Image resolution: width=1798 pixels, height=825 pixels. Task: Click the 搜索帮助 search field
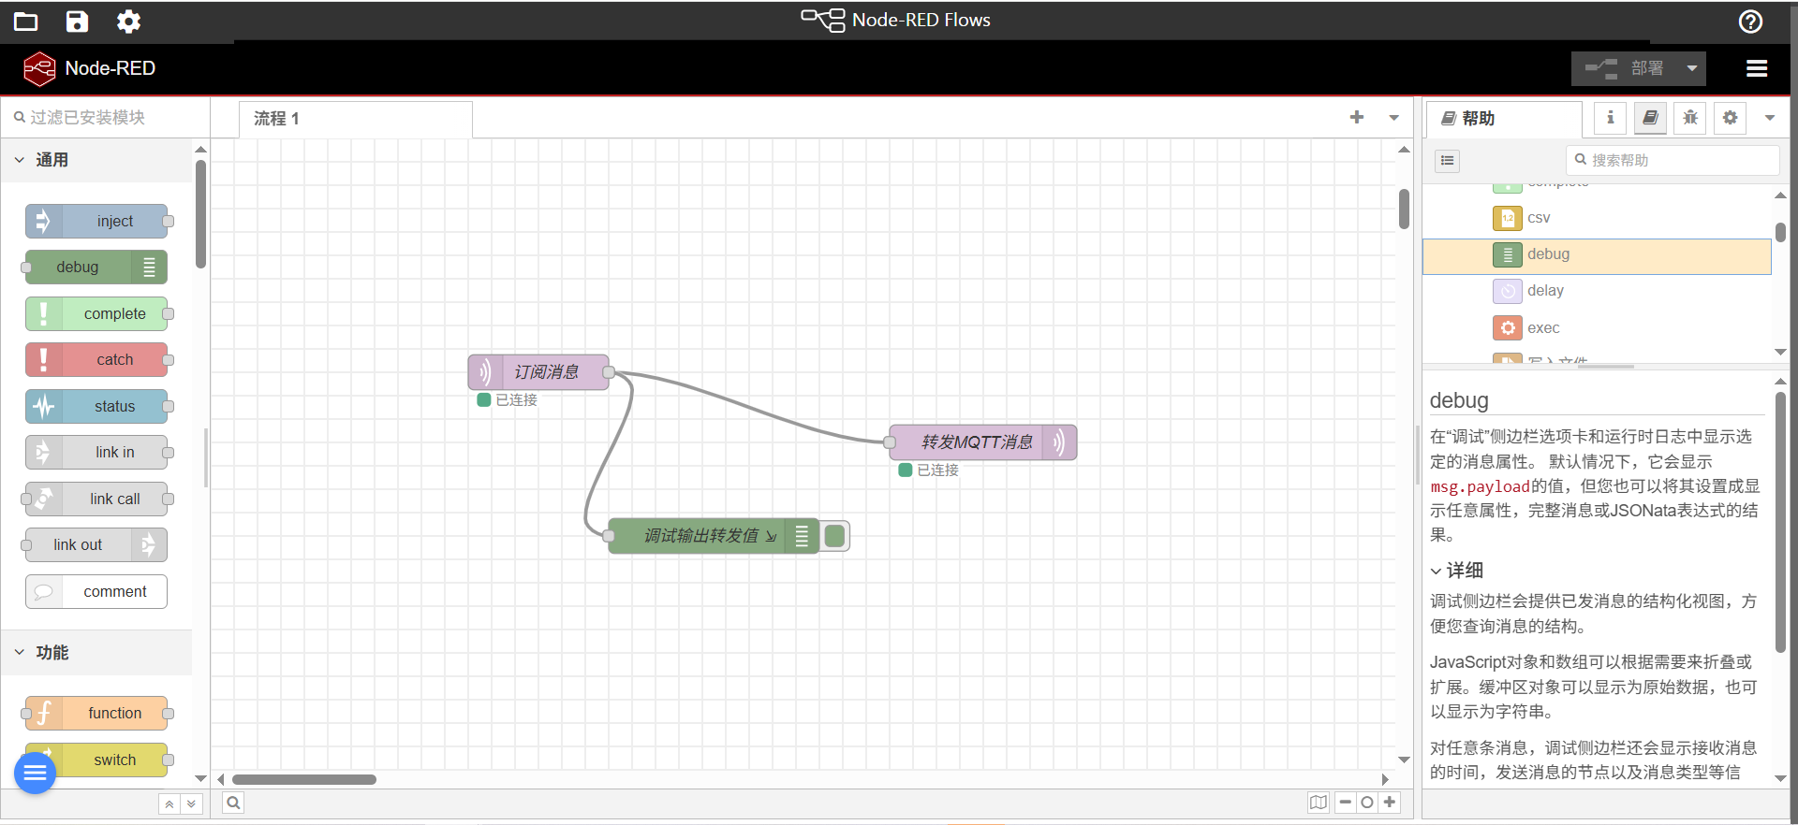point(1673,160)
